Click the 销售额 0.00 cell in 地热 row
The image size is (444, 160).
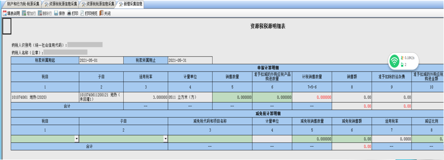[x=351, y=97]
